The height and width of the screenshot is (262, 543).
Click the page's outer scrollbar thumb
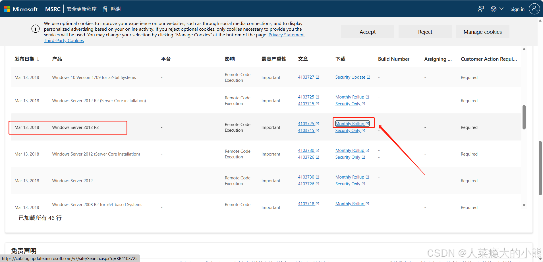(x=540, y=168)
